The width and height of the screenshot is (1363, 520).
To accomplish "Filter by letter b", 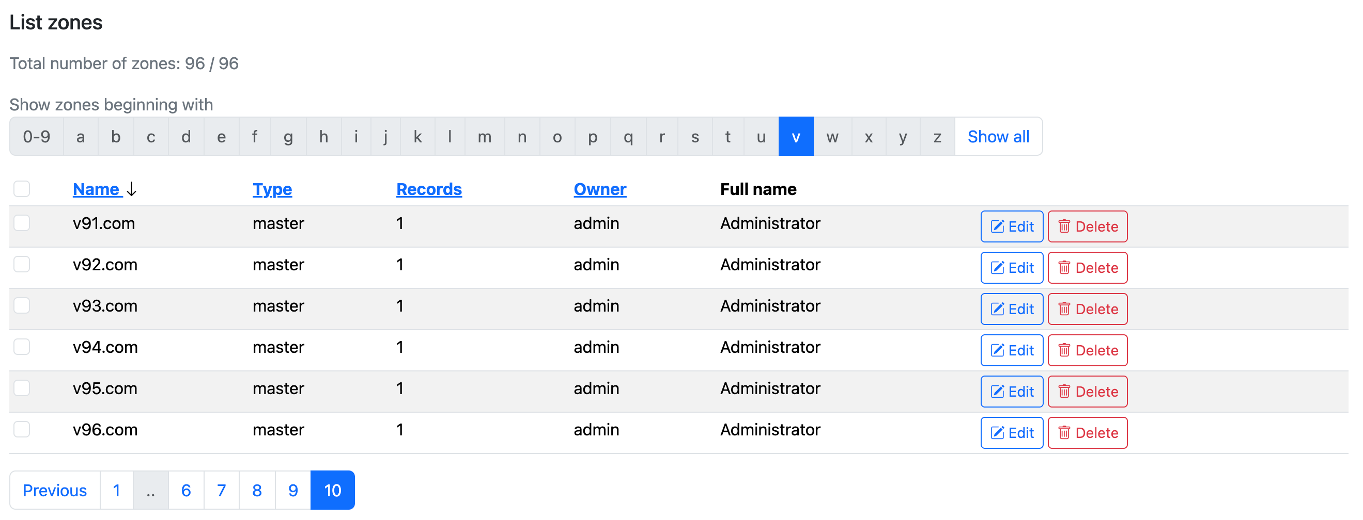I will click(115, 137).
